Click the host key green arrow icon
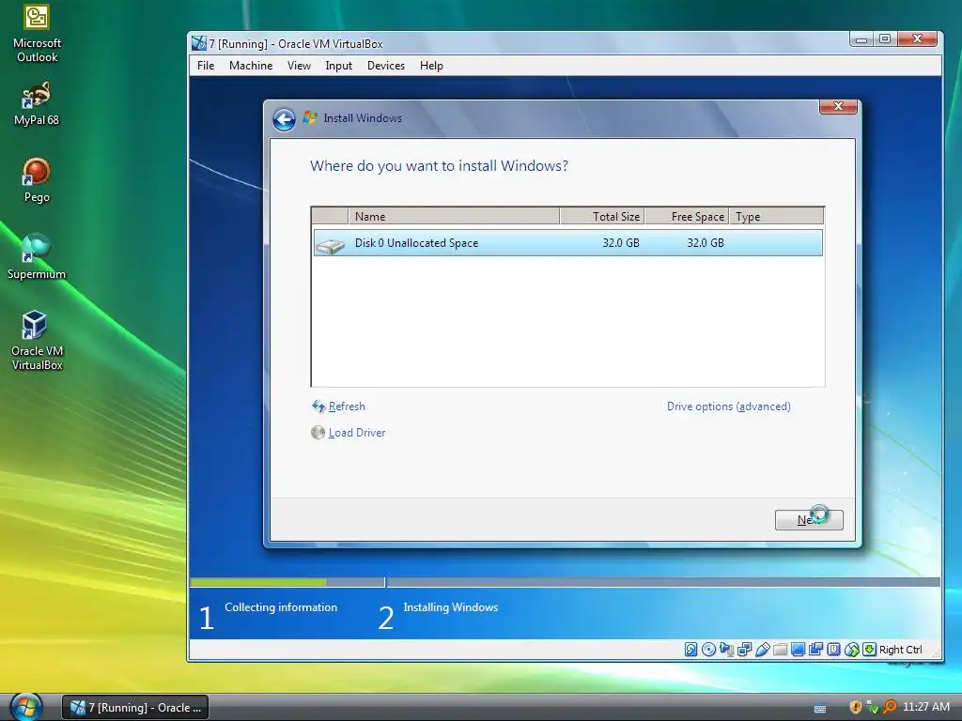This screenshot has width=962, height=721. click(869, 650)
